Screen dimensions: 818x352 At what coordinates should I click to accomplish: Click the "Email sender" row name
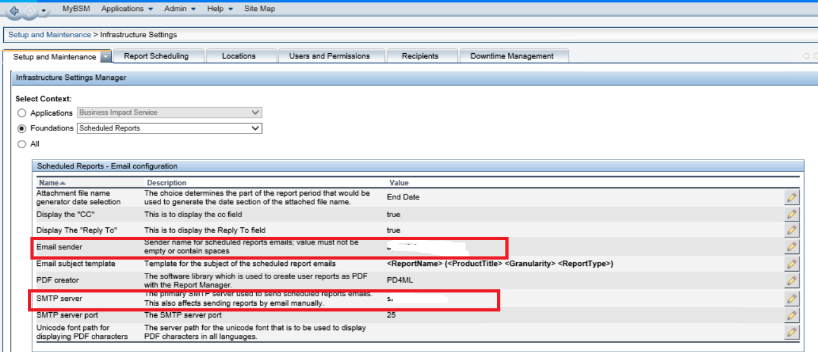[x=60, y=247]
